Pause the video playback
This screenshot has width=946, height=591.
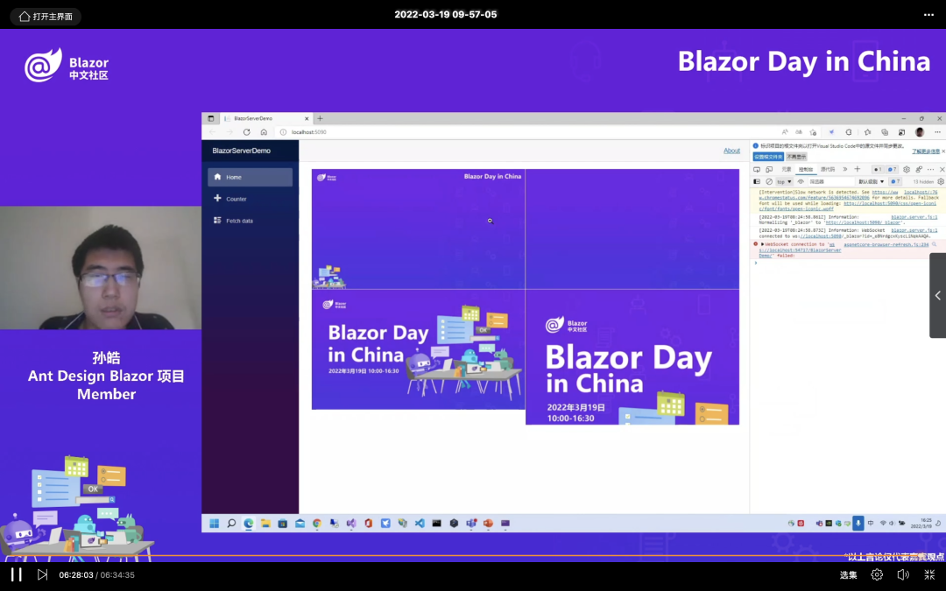coord(17,574)
